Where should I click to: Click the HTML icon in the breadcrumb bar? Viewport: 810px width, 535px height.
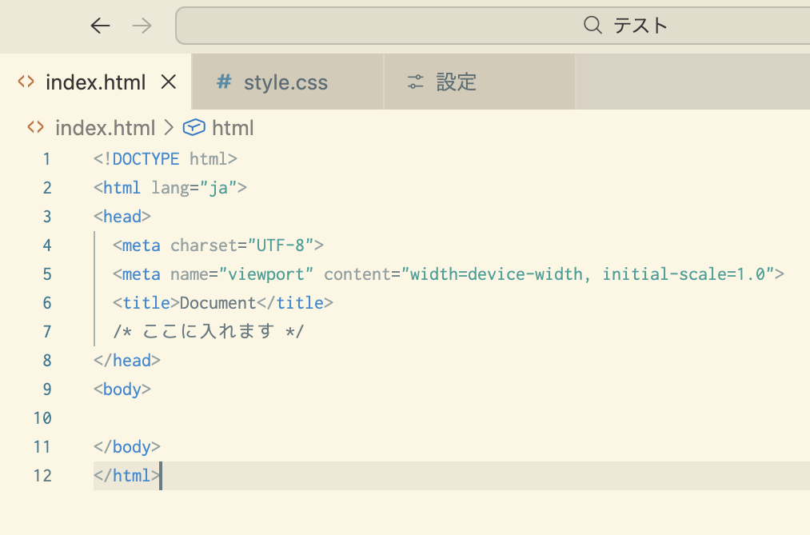(x=34, y=127)
